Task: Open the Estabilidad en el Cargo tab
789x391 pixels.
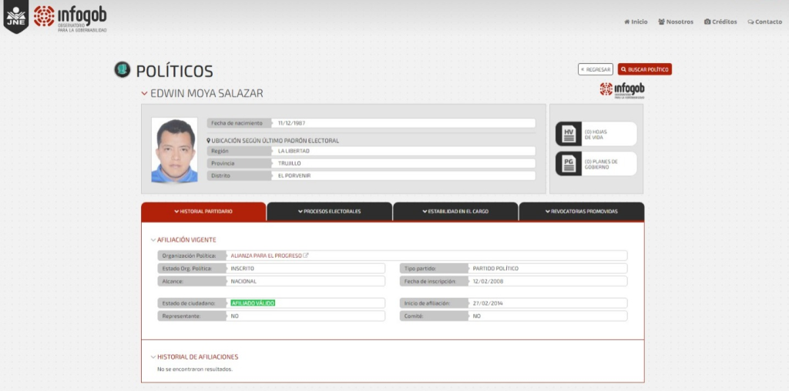Action: coord(455,212)
